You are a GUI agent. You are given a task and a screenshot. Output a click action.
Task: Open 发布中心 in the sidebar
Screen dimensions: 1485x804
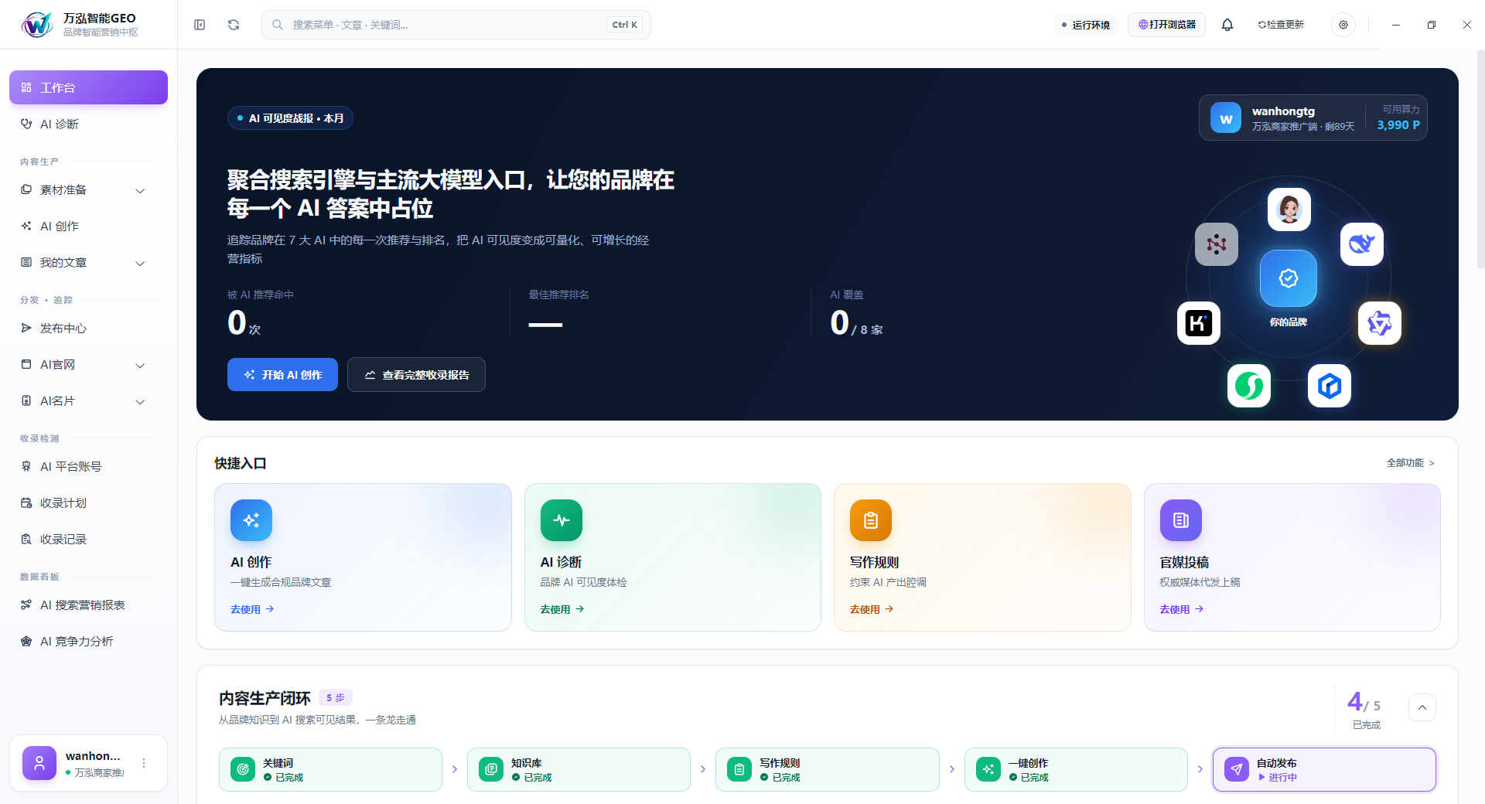[88, 328]
